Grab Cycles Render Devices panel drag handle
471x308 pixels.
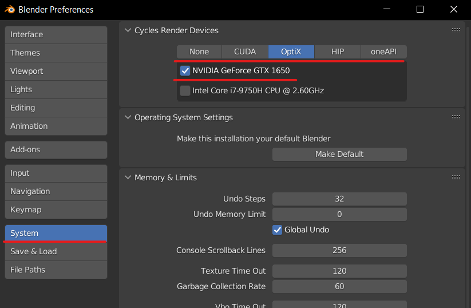[x=456, y=30]
